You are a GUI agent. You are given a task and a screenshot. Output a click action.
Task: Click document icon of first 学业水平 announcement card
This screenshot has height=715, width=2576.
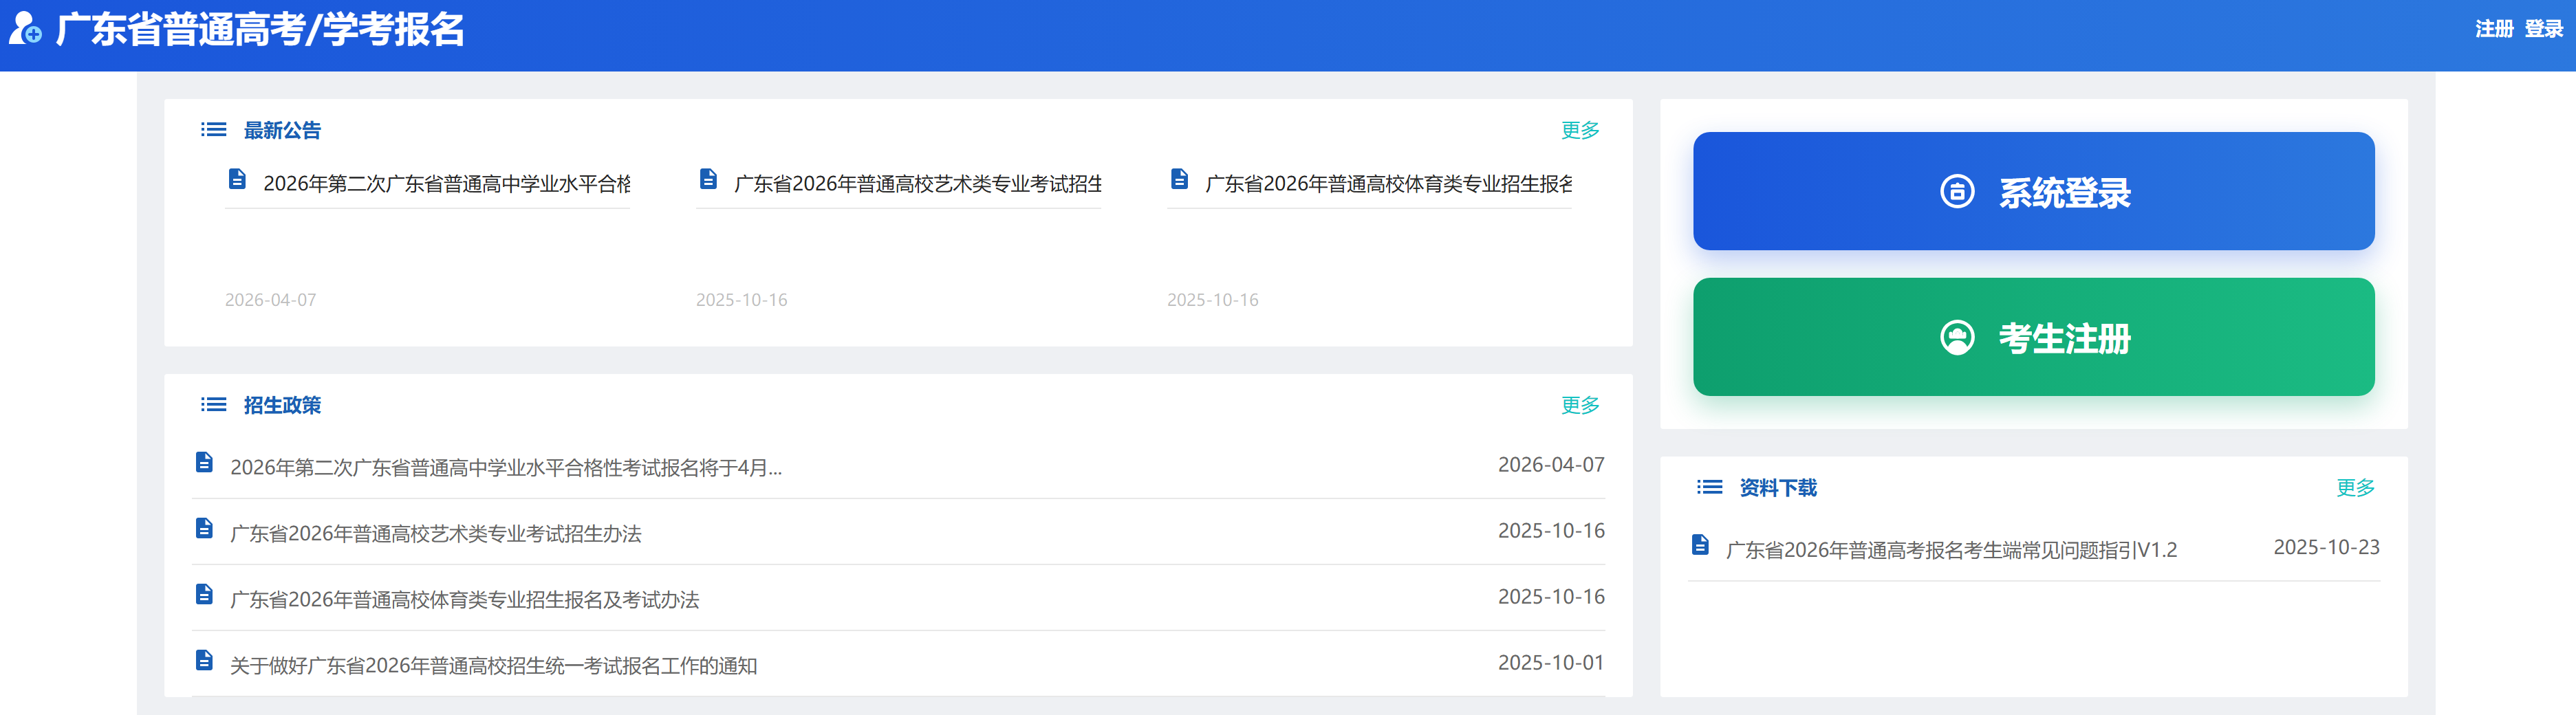pos(237,180)
